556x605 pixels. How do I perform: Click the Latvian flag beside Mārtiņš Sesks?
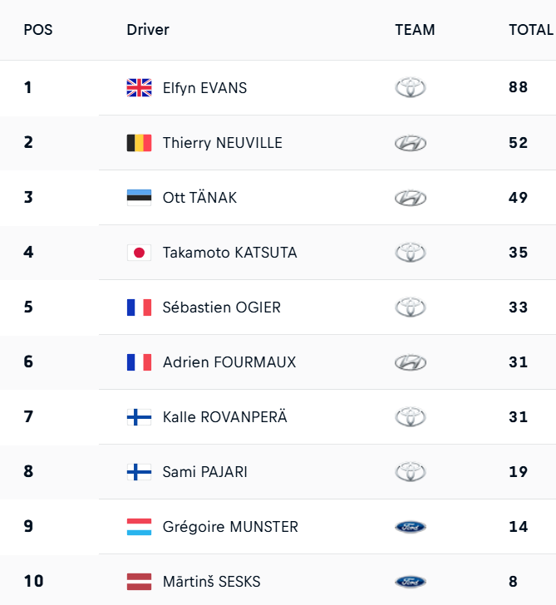(139, 581)
